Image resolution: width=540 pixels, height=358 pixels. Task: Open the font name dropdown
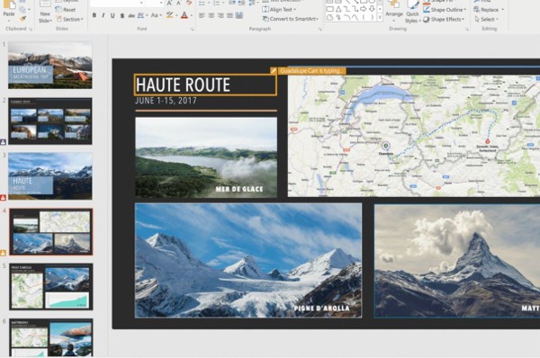pyautogui.click(x=141, y=3)
